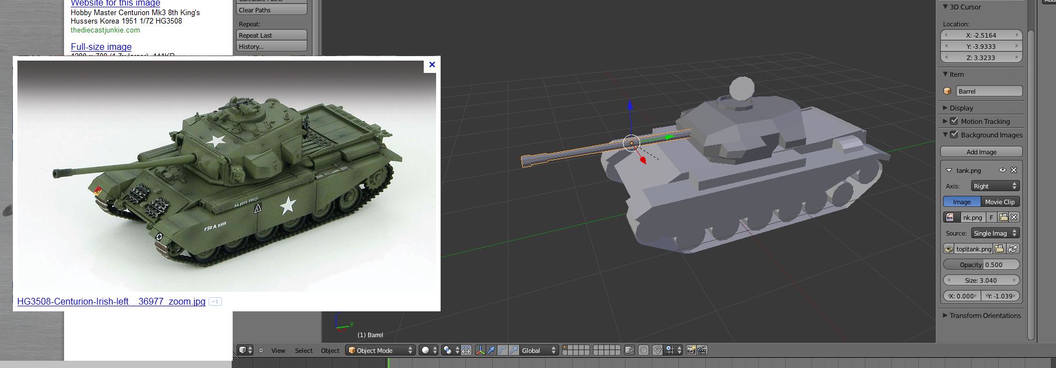The width and height of the screenshot is (1056, 368).
Task: Open the pivot point selector
Action: coord(451,350)
